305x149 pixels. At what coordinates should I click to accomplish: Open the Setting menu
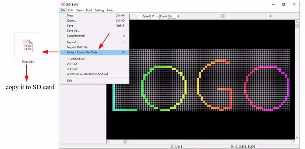coord(99,10)
